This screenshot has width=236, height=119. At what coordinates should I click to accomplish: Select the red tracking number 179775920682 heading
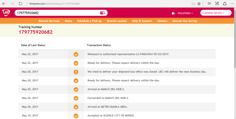tap(36, 32)
